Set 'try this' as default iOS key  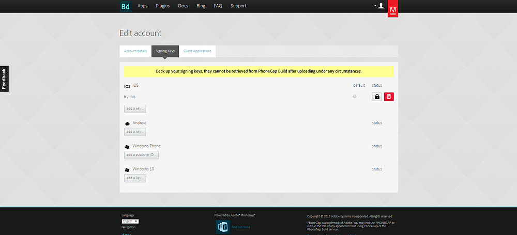355,97
